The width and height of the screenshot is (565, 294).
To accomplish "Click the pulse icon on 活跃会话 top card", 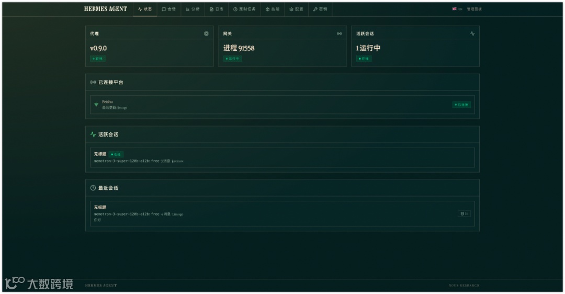I will (472, 33).
